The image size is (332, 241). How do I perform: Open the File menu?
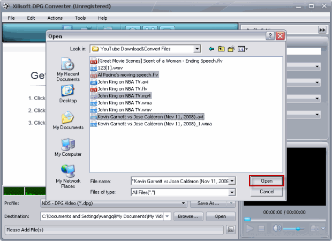click(11, 18)
